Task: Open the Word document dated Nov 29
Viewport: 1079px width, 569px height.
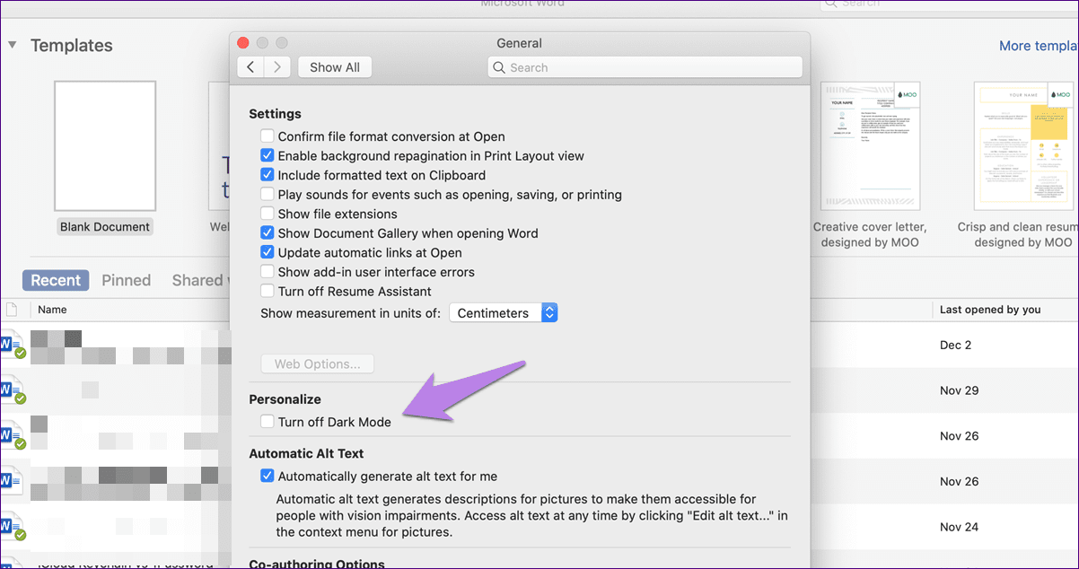Action: (13, 390)
